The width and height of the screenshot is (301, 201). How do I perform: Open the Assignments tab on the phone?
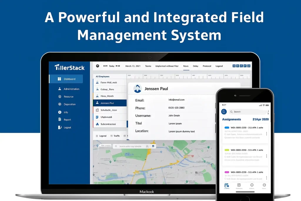pyautogui.click(x=231, y=119)
